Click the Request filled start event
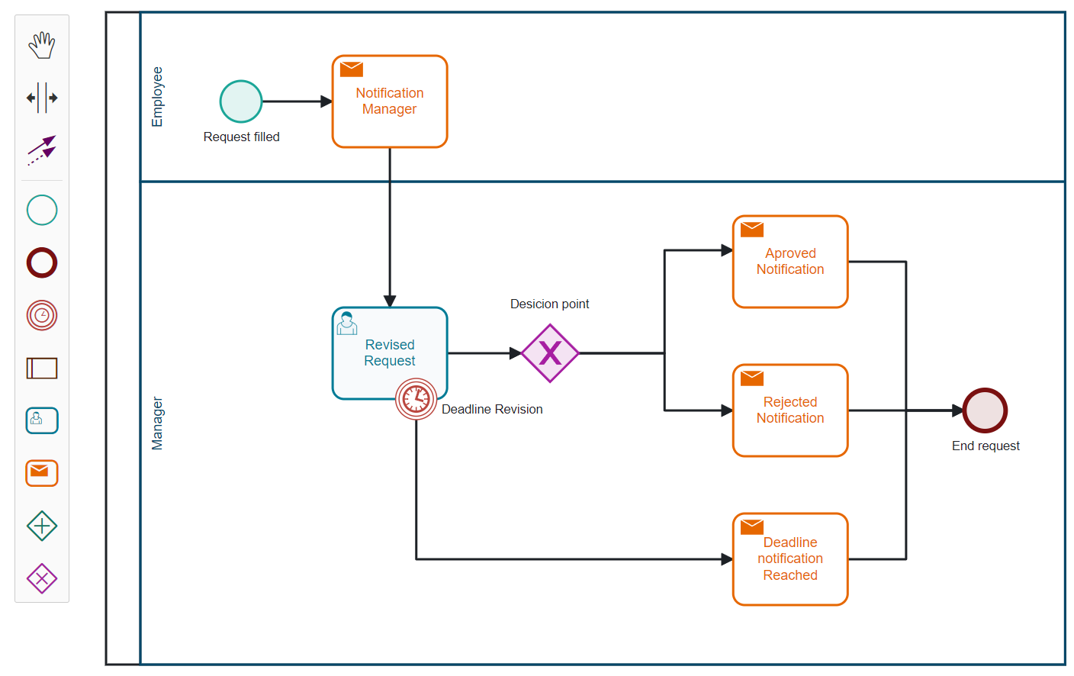This screenshot has height=676, width=1074. (x=241, y=101)
